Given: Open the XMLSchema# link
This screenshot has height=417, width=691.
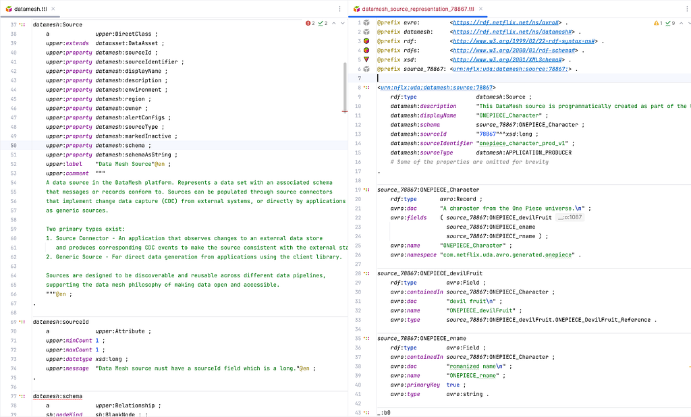Looking at the screenshot, I should [507, 59].
